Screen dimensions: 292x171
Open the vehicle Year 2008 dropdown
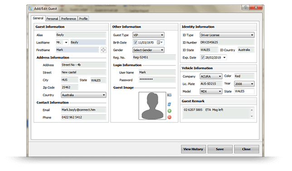pyautogui.click(x=244, y=84)
